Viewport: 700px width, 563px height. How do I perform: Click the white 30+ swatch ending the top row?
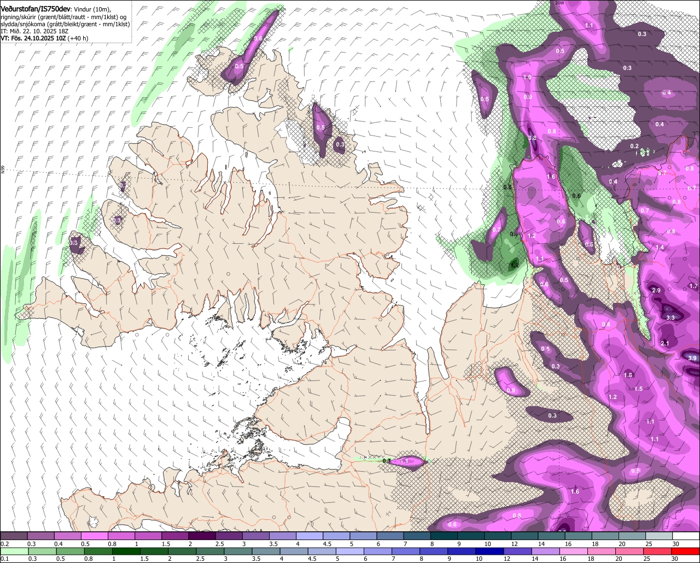point(686,536)
